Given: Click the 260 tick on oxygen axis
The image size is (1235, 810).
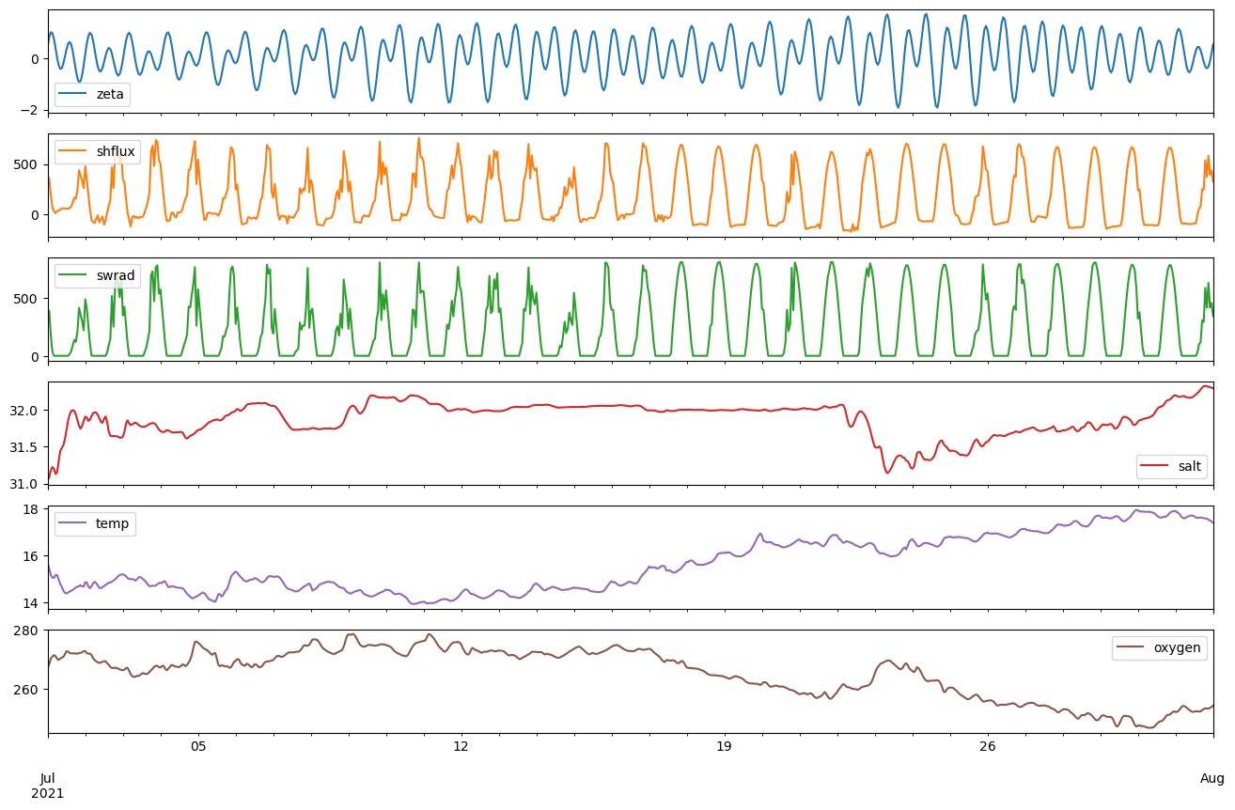Looking at the screenshot, I should tap(29, 690).
